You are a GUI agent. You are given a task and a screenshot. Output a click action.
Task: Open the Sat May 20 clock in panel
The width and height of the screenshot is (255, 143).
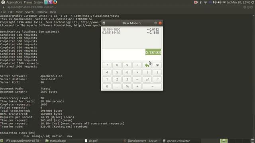238,2
